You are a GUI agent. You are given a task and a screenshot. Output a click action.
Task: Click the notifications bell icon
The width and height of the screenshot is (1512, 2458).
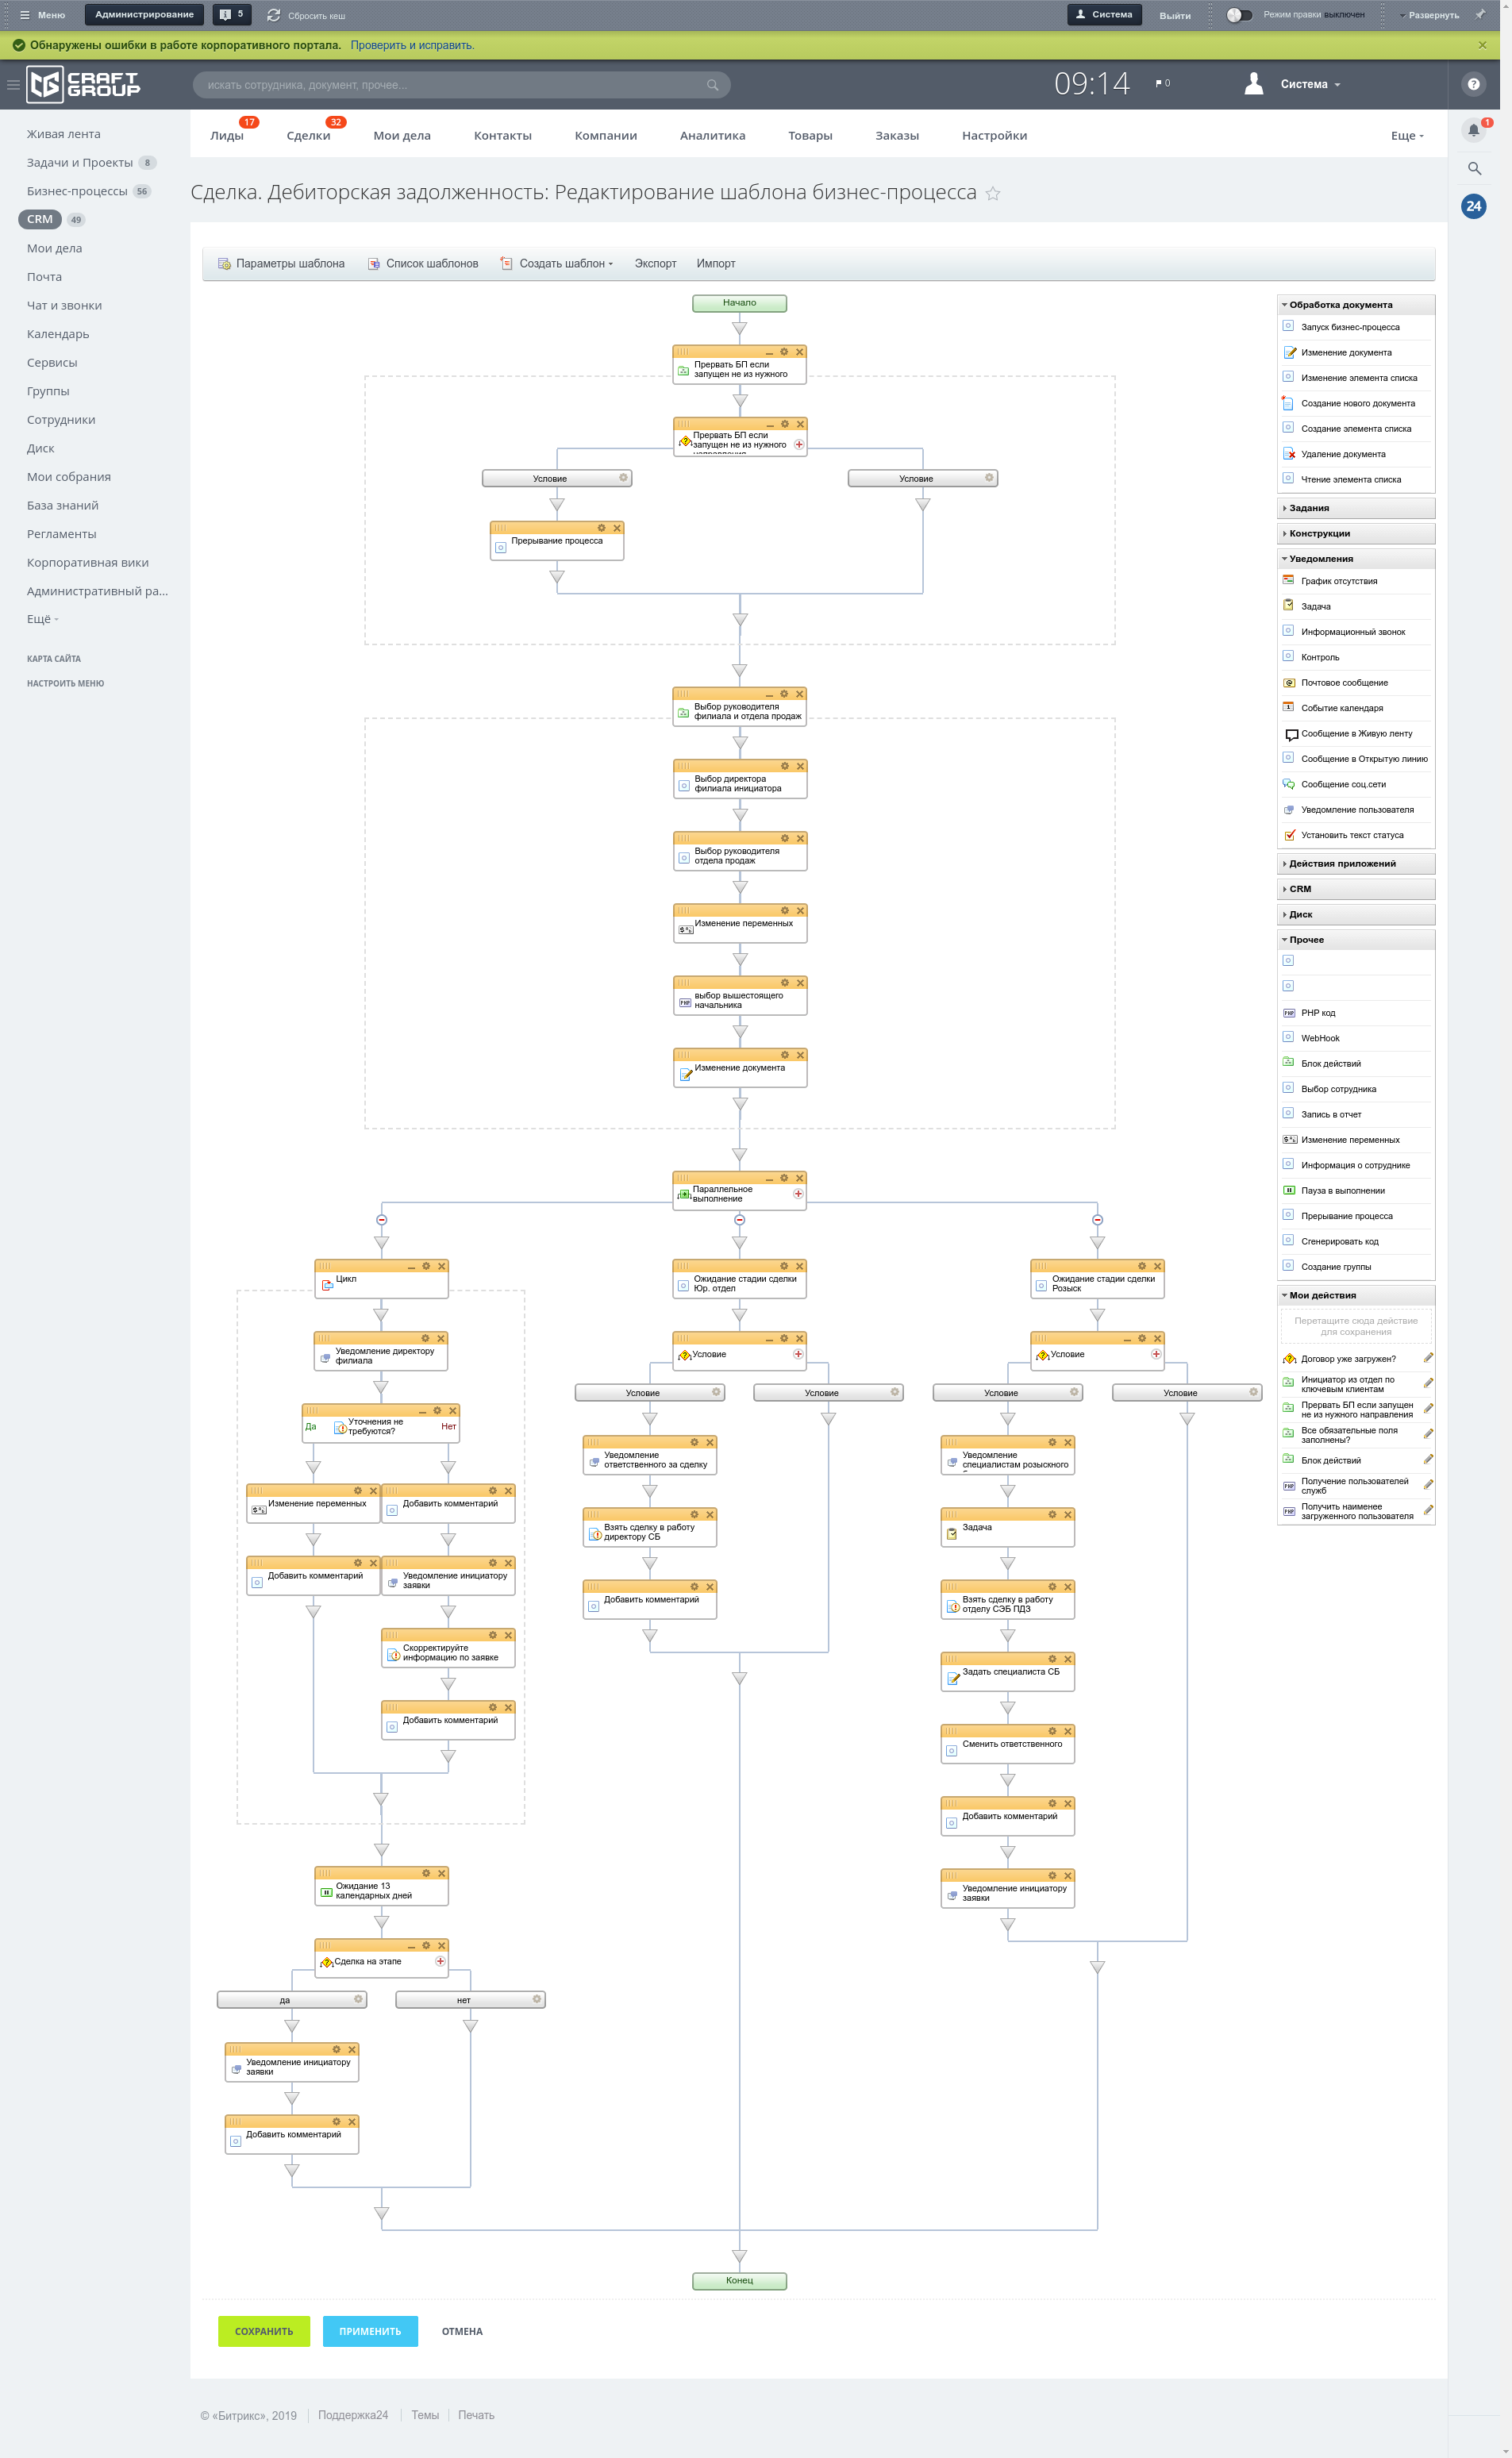pyautogui.click(x=1473, y=130)
